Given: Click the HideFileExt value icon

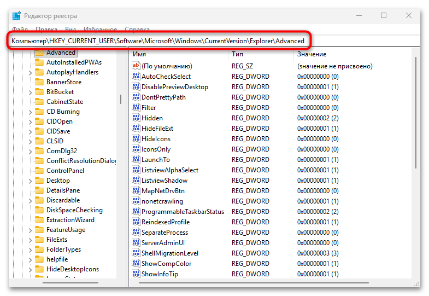Looking at the screenshot, I should pyautogui.click(x=136, y=128).
